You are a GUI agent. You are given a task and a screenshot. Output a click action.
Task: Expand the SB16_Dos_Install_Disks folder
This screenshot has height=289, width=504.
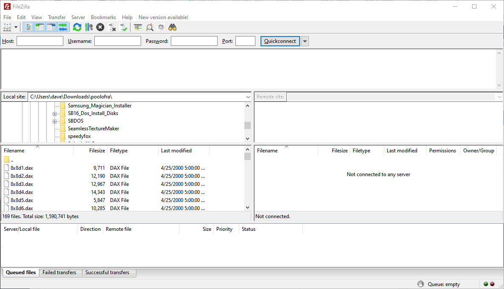click(55, 114)
